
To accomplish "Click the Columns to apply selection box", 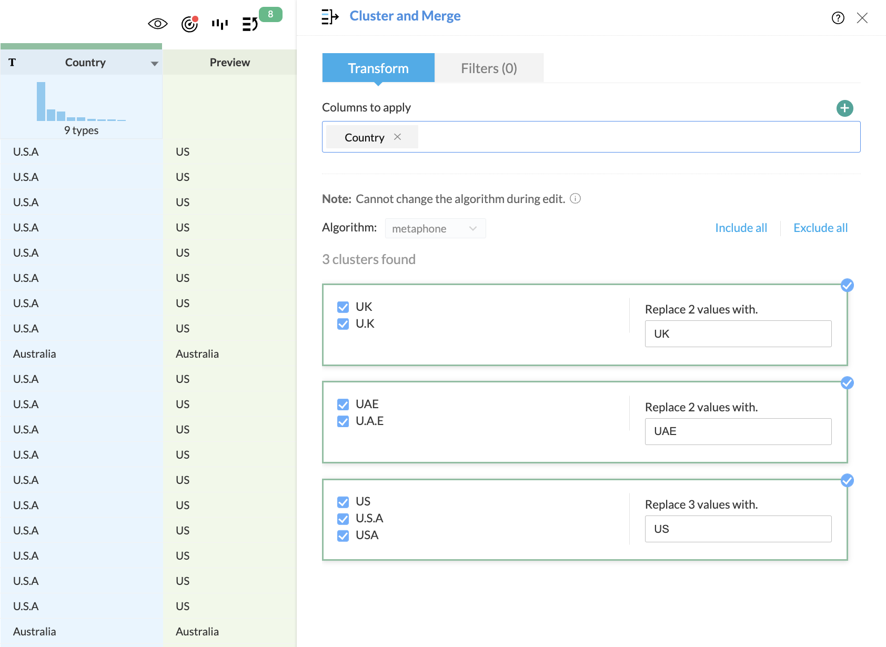I will [x=631, y=137].
